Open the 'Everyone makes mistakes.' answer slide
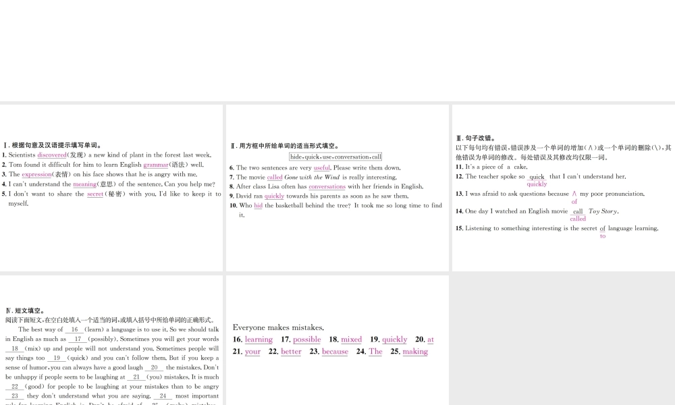Screen dimensions: 675x405 337,340
